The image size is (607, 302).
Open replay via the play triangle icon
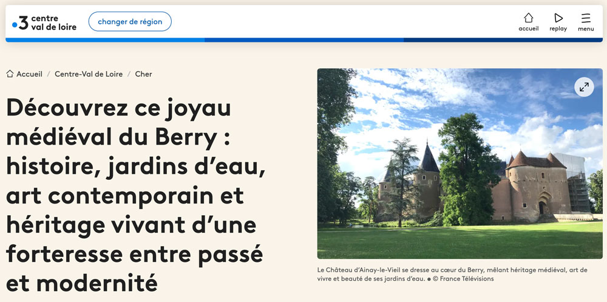pyautogui.click(x=558, y=18)
